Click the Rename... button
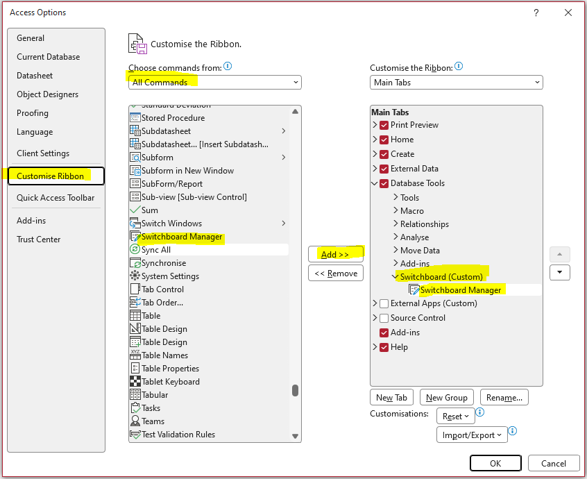The image size is (587, 479). click(504, 397)
